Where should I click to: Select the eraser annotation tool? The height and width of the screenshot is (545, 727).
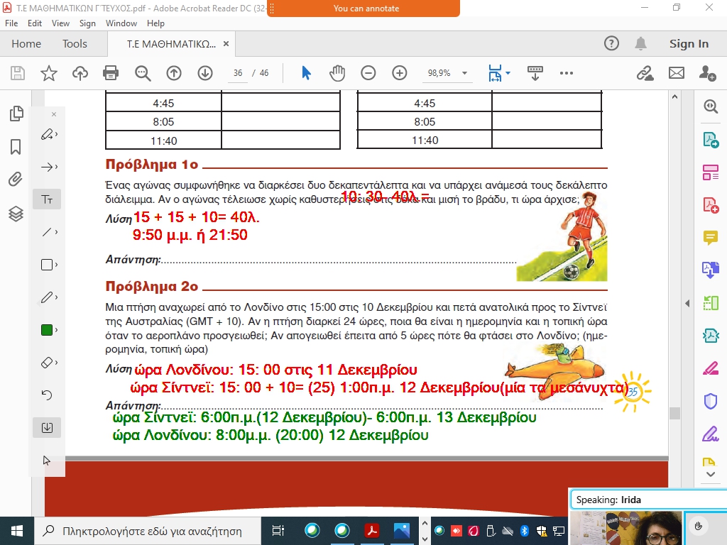click(x=47, y=363)
